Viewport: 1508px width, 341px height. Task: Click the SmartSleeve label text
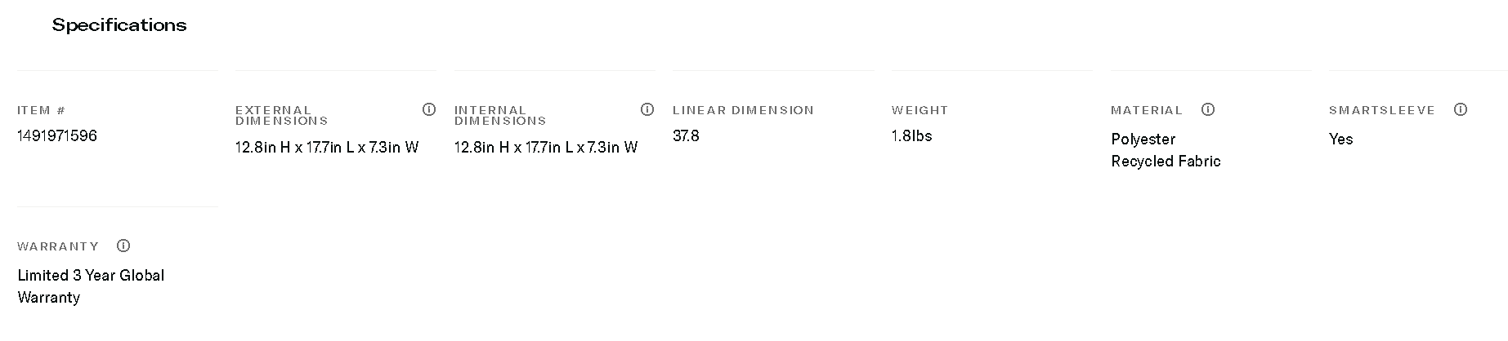pyautogui.click(x=1381, y=110)
